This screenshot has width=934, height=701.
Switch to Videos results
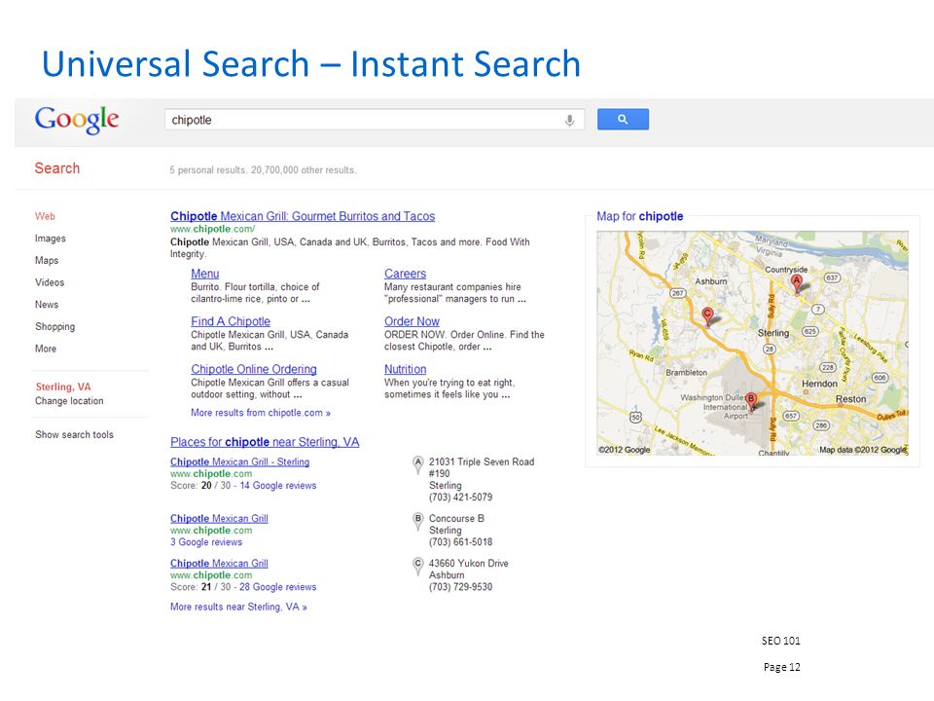50,282
